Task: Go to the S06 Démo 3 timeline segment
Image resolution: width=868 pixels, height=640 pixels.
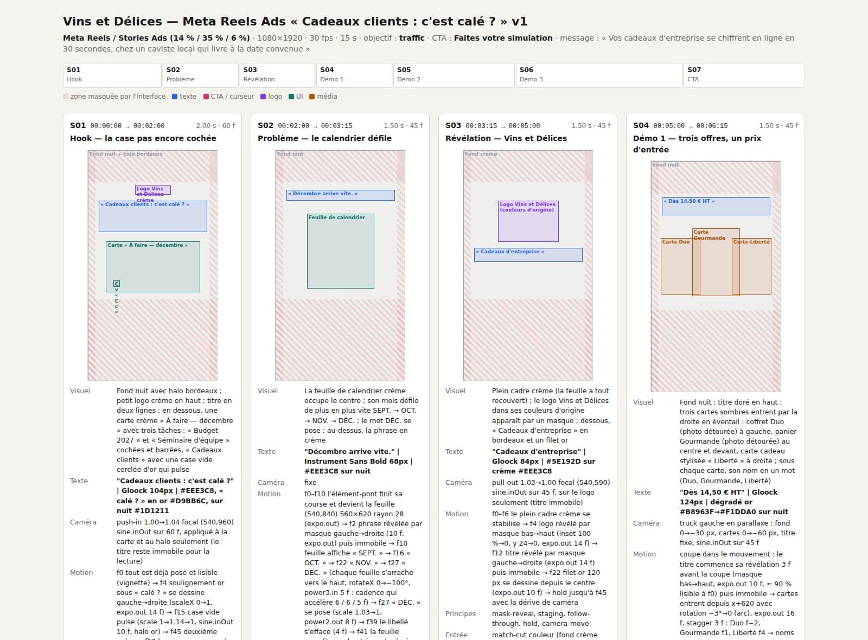Action: (x=599, y=75)
